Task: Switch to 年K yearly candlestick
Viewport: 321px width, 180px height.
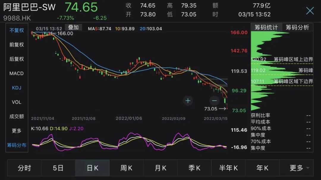Action: click(x=262, y=168)
